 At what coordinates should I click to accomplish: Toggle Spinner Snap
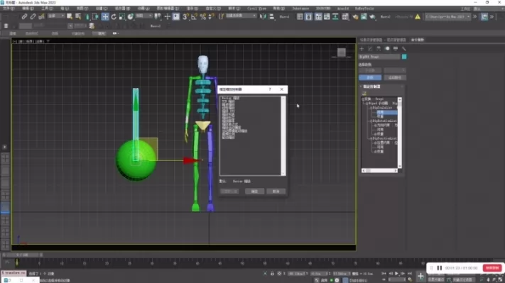[x=211, y=16]
